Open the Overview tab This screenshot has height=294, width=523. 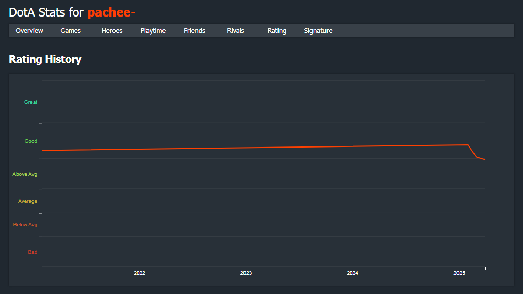point(29,31)
